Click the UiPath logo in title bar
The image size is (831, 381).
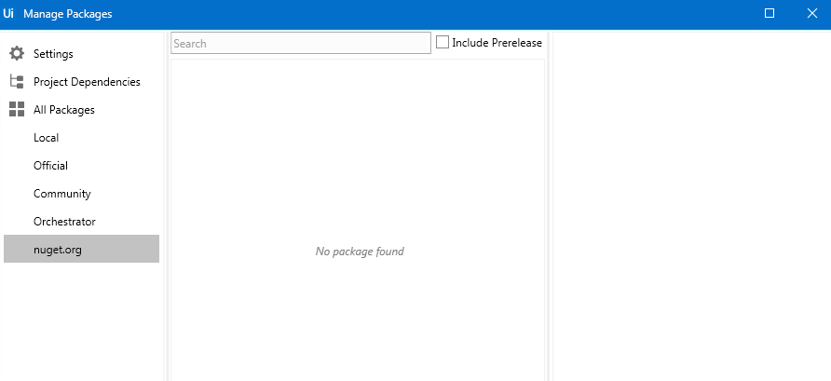(x=8, y=14)
